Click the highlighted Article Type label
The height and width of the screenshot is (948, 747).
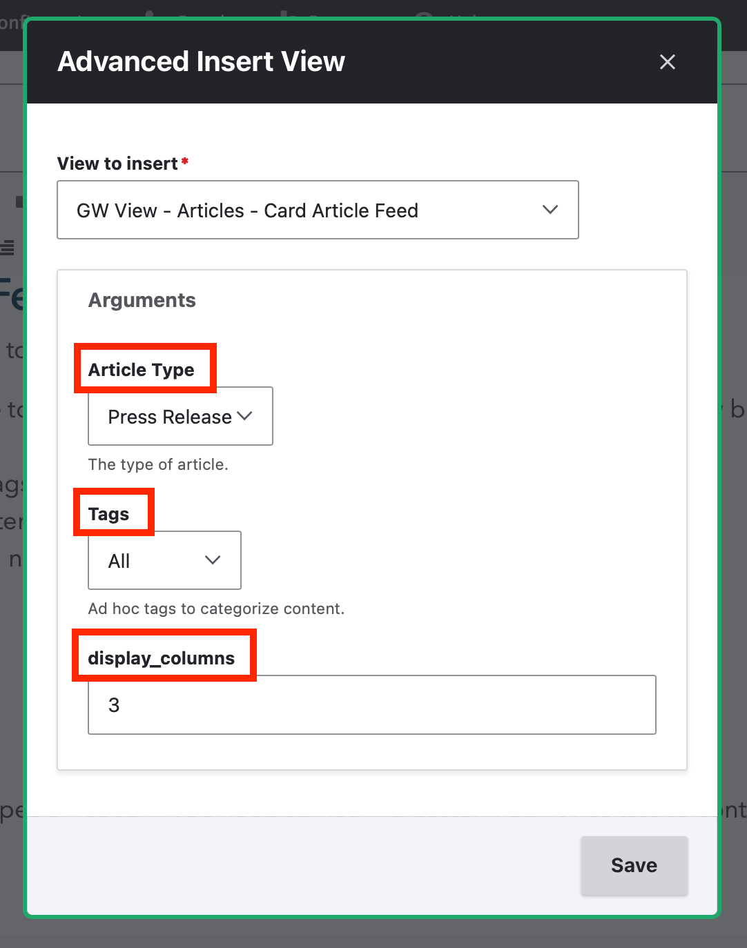coord(141,369)
